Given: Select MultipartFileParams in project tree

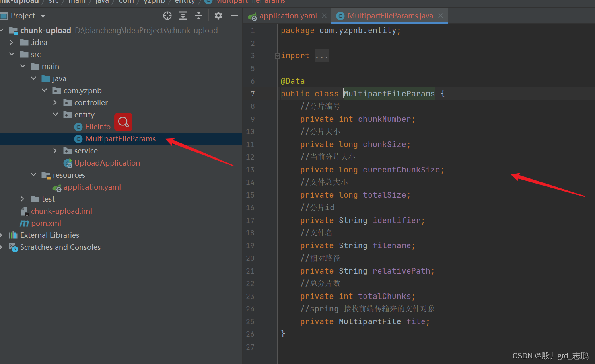Looking at the screenshot, I should click(x=120, y=139).
